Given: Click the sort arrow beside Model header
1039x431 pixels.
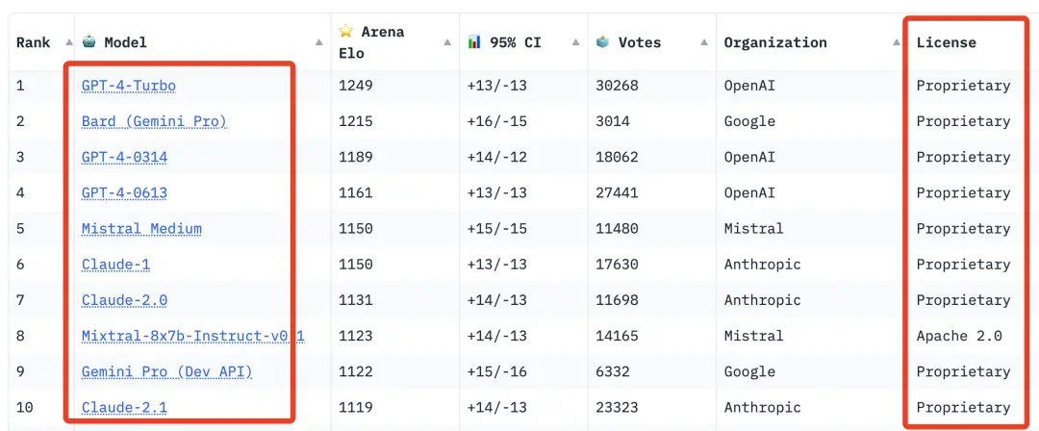Looking at the screenshot, I should 318,42.
